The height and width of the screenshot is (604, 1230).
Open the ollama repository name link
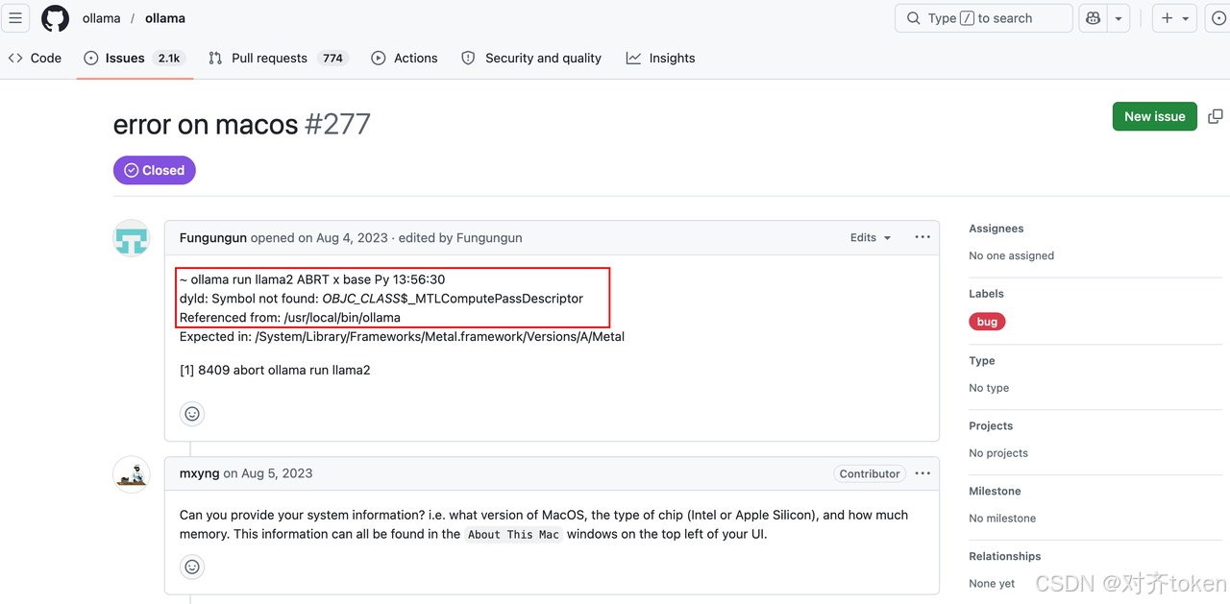(165, 18)
